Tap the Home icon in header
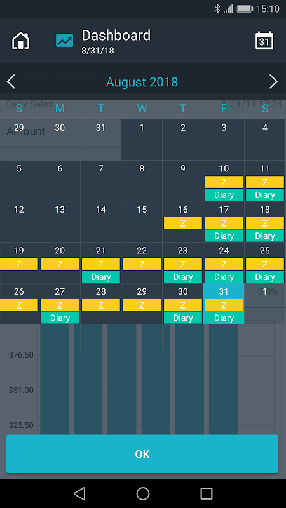 [21, 41]
